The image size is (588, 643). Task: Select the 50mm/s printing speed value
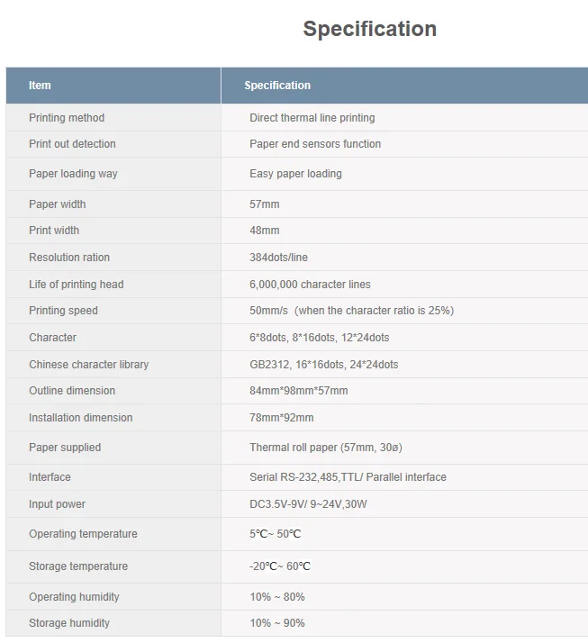[351, 311]
